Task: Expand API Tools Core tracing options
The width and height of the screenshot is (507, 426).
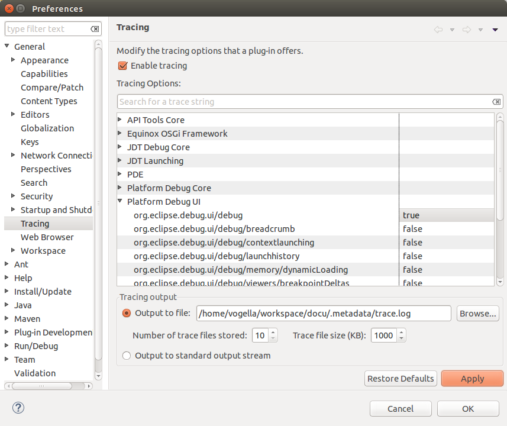Action: (120, 120)
